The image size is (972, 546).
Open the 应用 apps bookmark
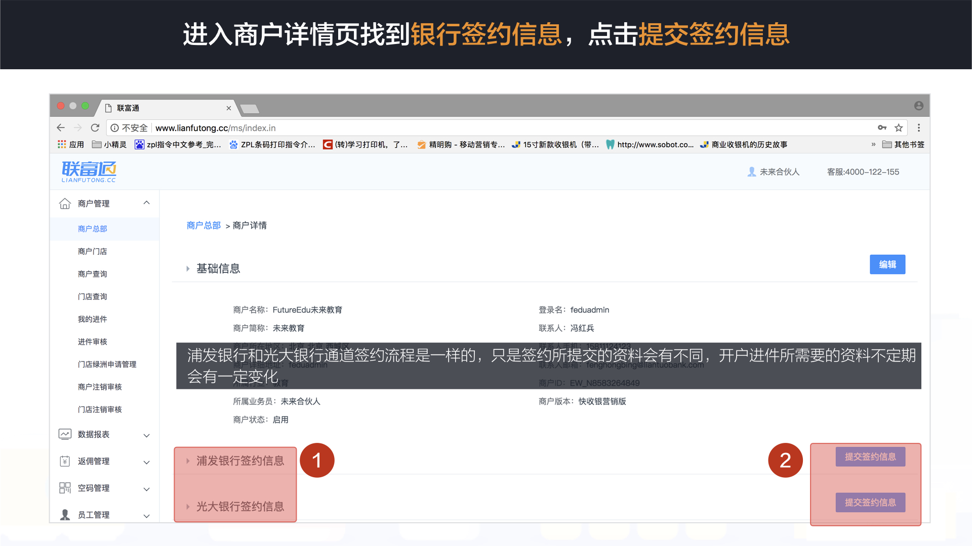tap(71, 145)
